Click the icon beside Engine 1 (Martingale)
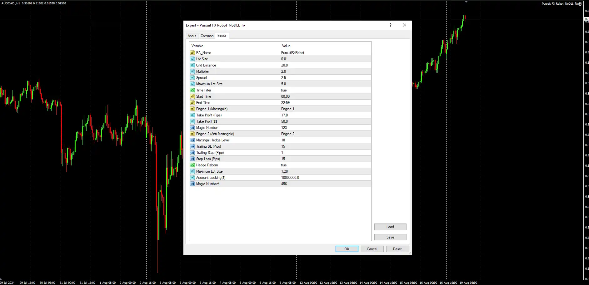The width and height of the screenshot is (589, 285). coord(192,109)
